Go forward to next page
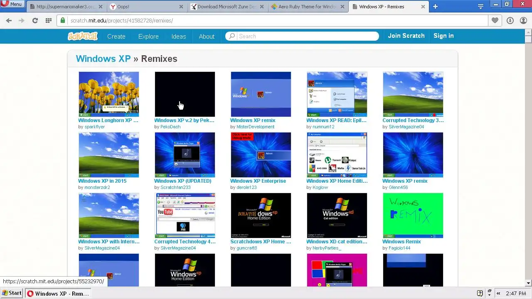Screen dimensions: 532x299 [x=22, y=20]
